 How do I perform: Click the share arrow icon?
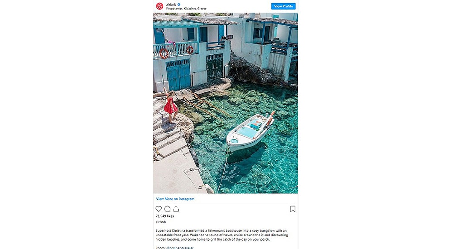[176, 209]
